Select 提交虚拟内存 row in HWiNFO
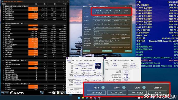Viewport: 178px width, 100px height. point(34,8)
